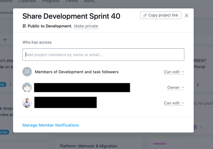This screenshot has width=213, height=149.
Task: Open the Progress tab
Action: pyautogui.click(x=51, y=2)
